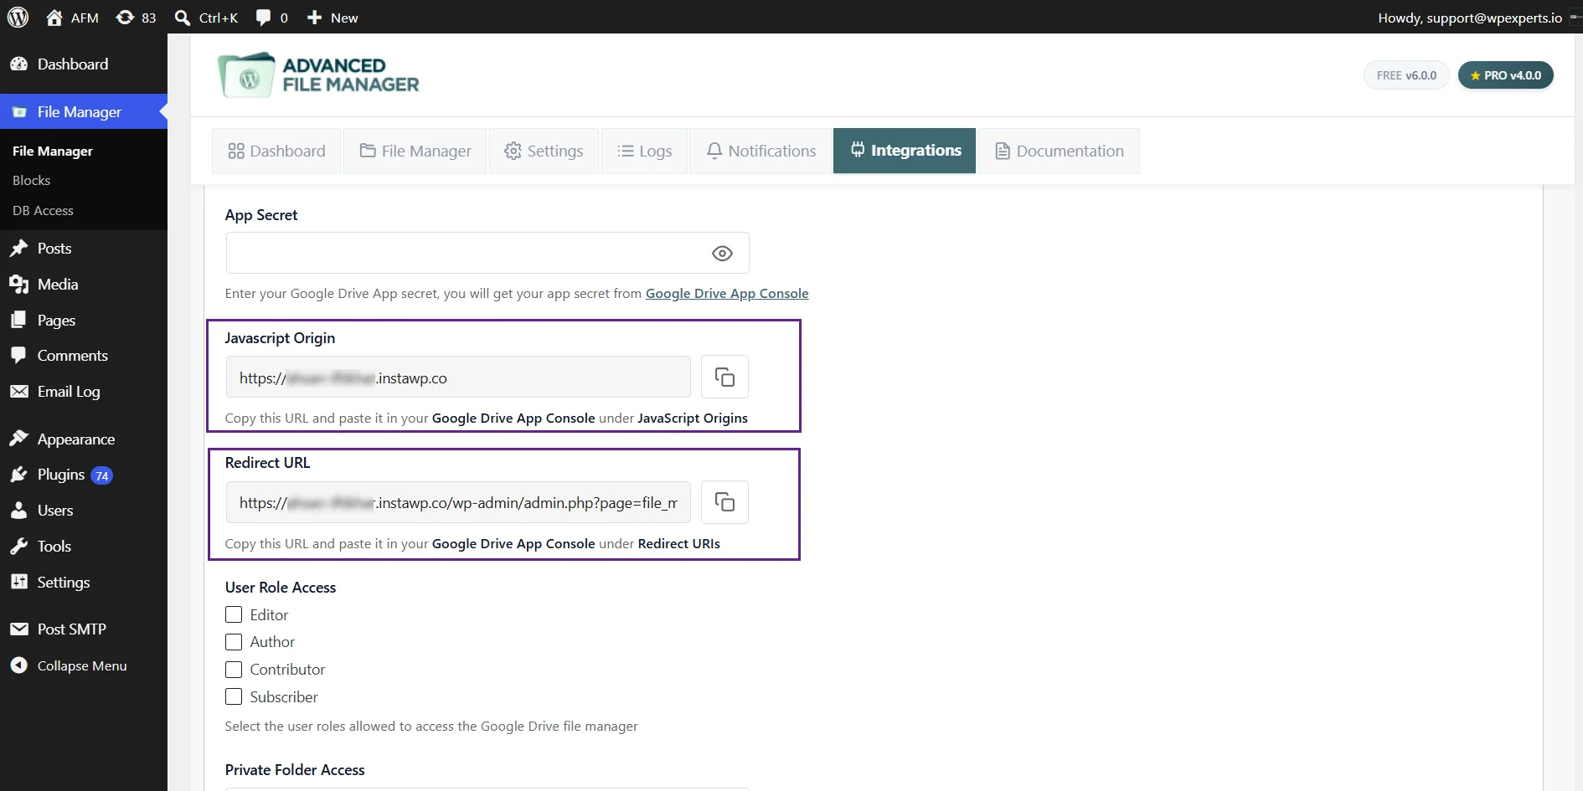Open the Google Drive App Console link
1583x791 pixels.
click(727, 293)
